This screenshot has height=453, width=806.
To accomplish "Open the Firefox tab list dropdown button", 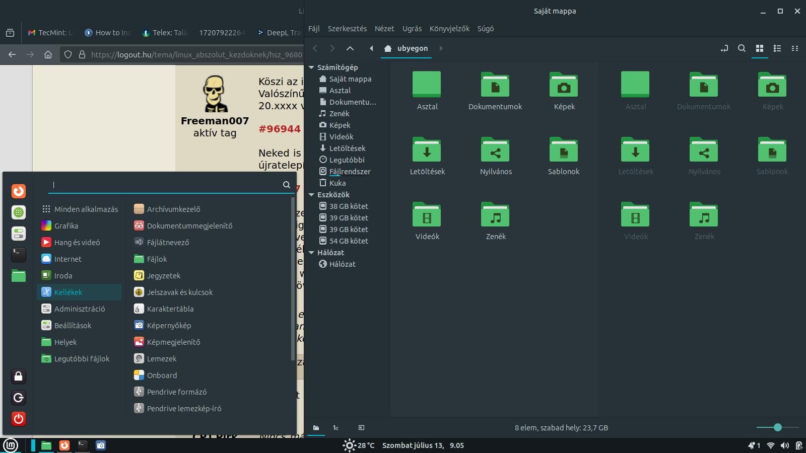I will click(x=10, y=33).
